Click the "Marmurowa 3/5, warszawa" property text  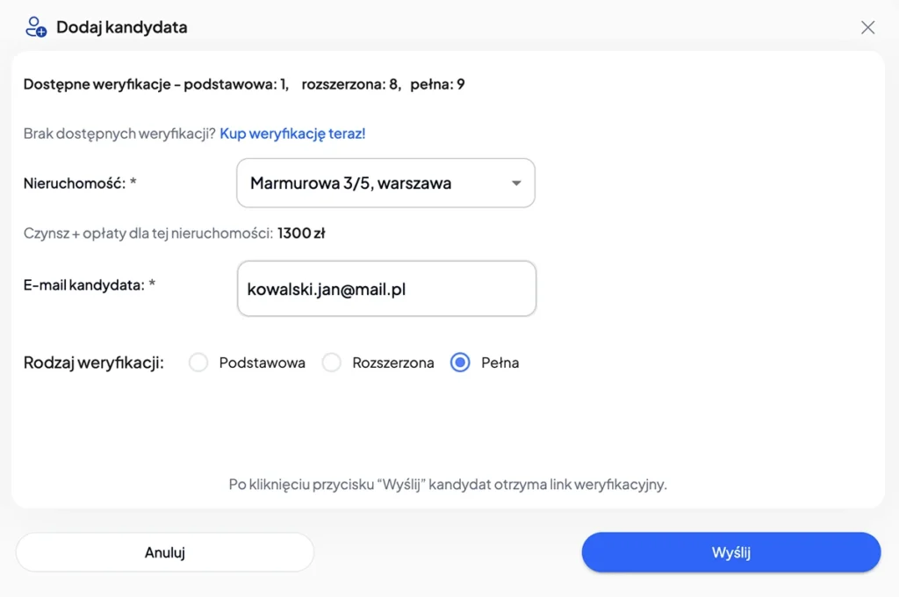(350, 183)
